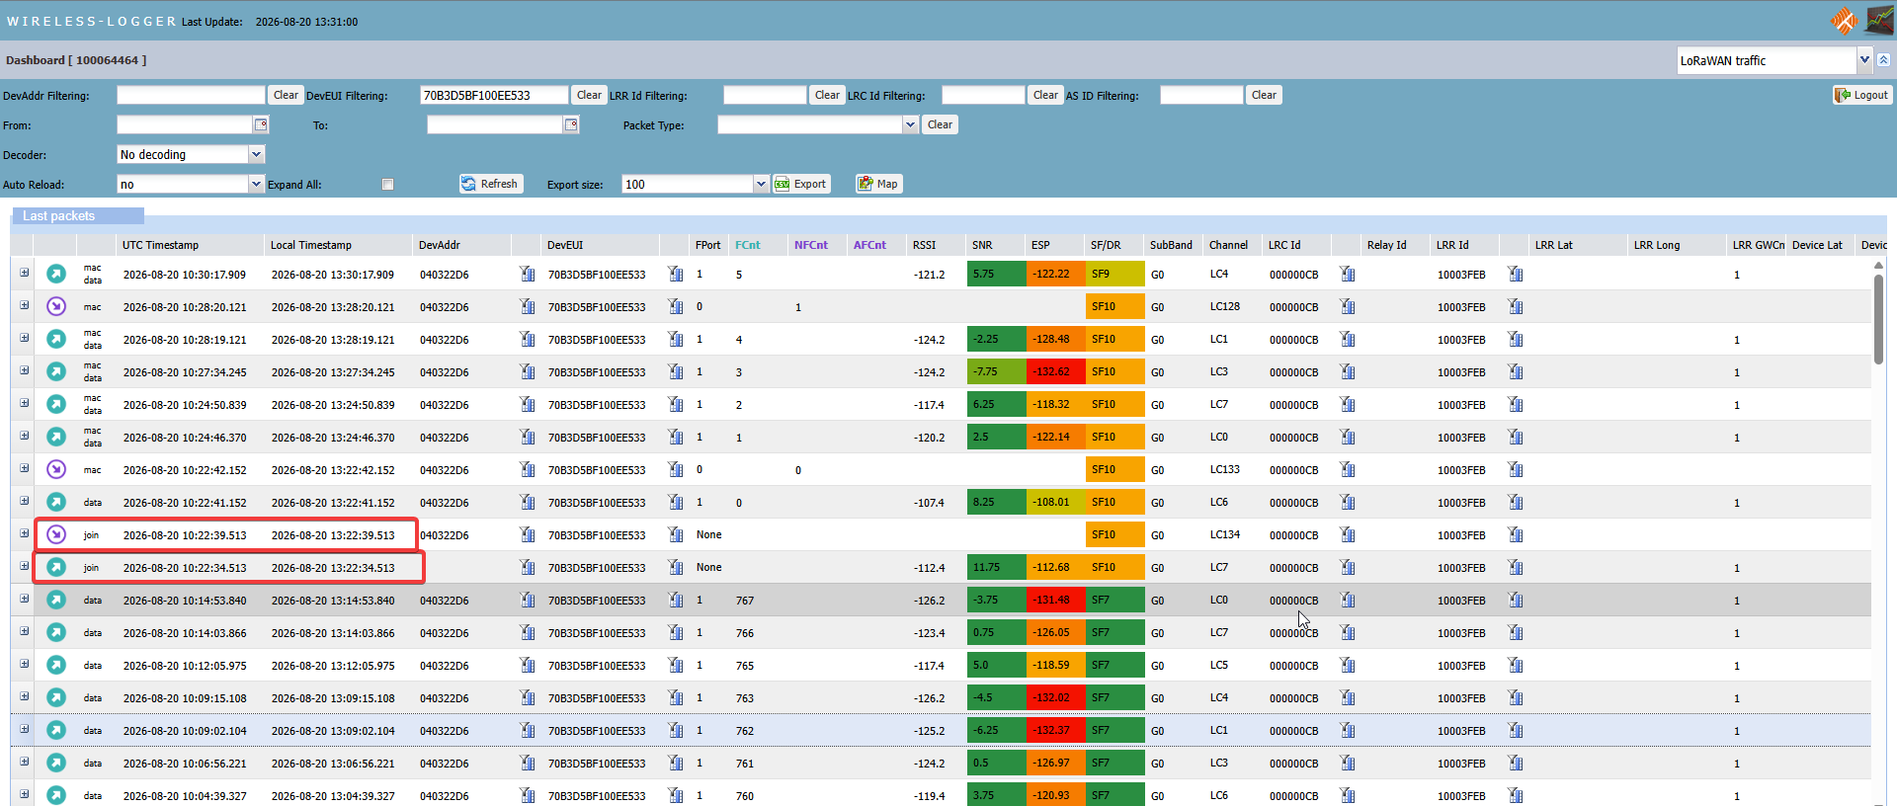Open the Map view button
The height and width of the screenshot is (806, 1897).
tap(878, 184)
